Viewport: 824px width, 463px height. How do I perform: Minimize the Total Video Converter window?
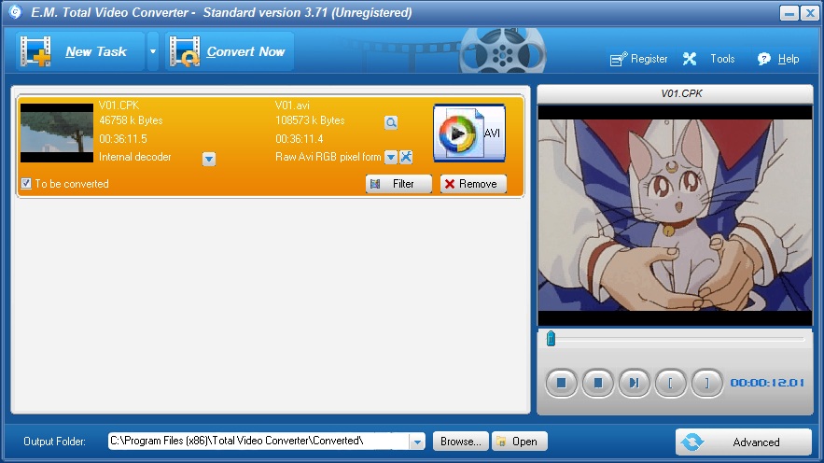pos(789,13)
